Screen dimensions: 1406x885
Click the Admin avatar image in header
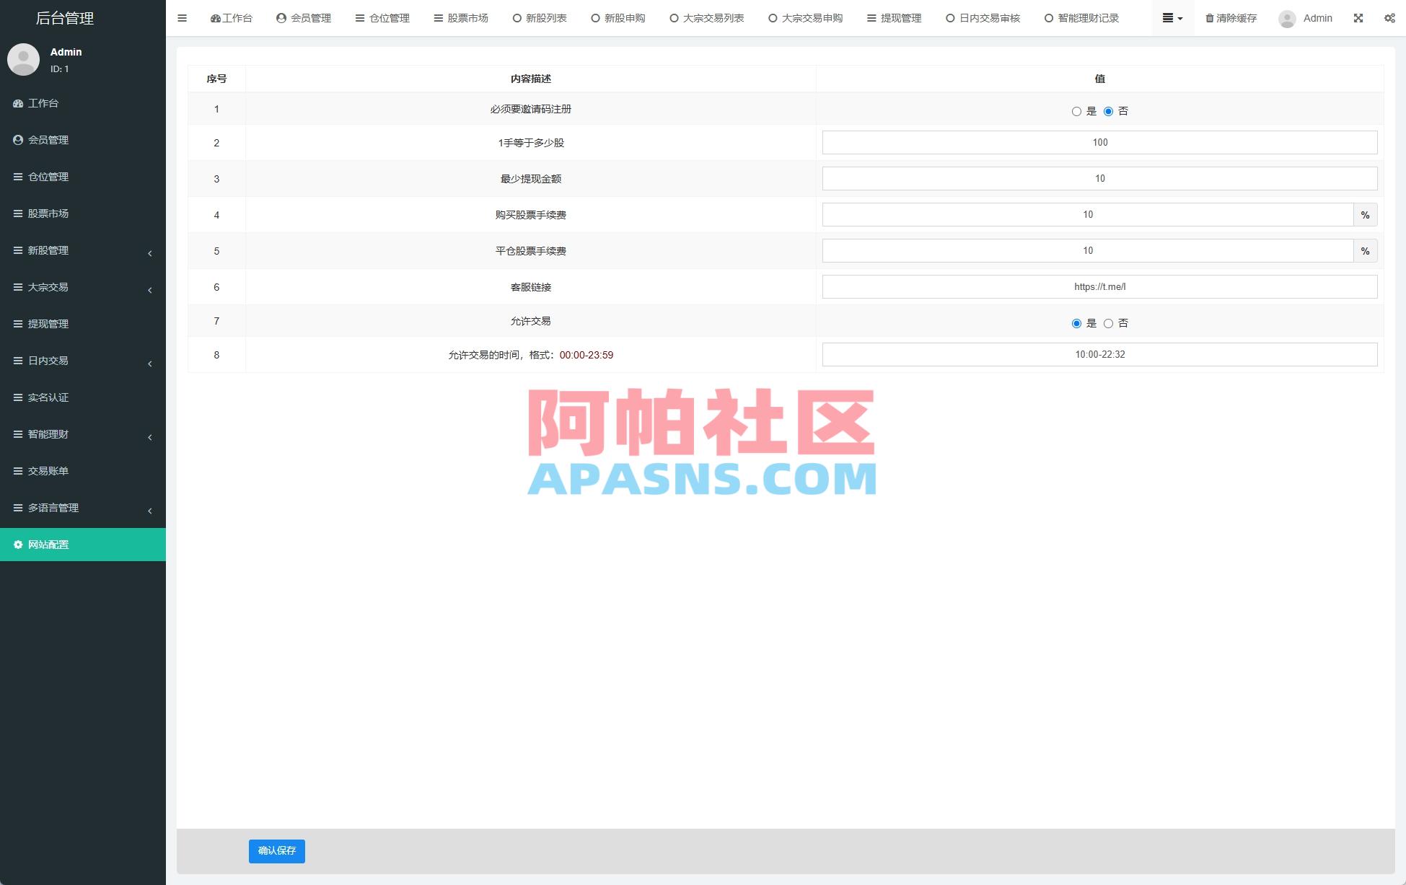pyautogui.click(x=1286, y=18)
